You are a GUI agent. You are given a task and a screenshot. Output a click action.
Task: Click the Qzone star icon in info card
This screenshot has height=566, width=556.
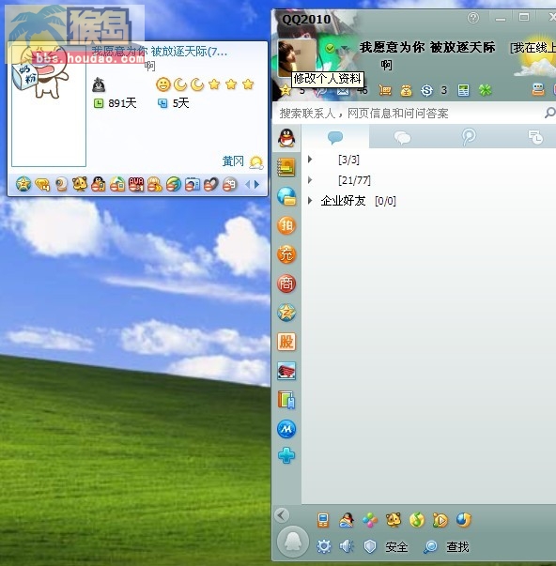(23, 184)
